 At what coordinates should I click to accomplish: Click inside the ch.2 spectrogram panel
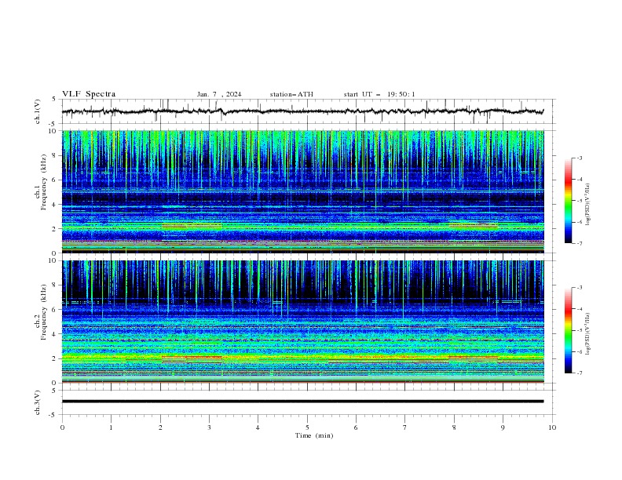click(x=302, y=322)
